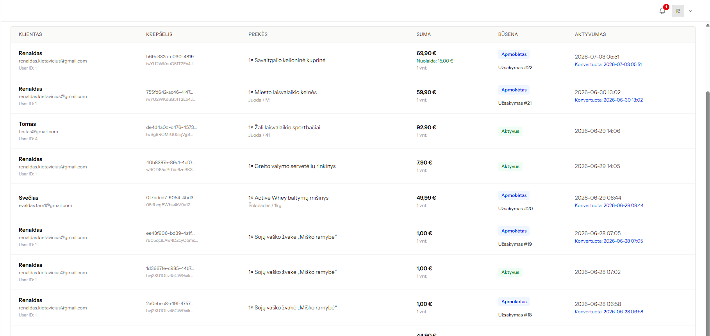Click the scrollbar up arrow
Viewport: 710px width, 336px height.
point(708,25)
